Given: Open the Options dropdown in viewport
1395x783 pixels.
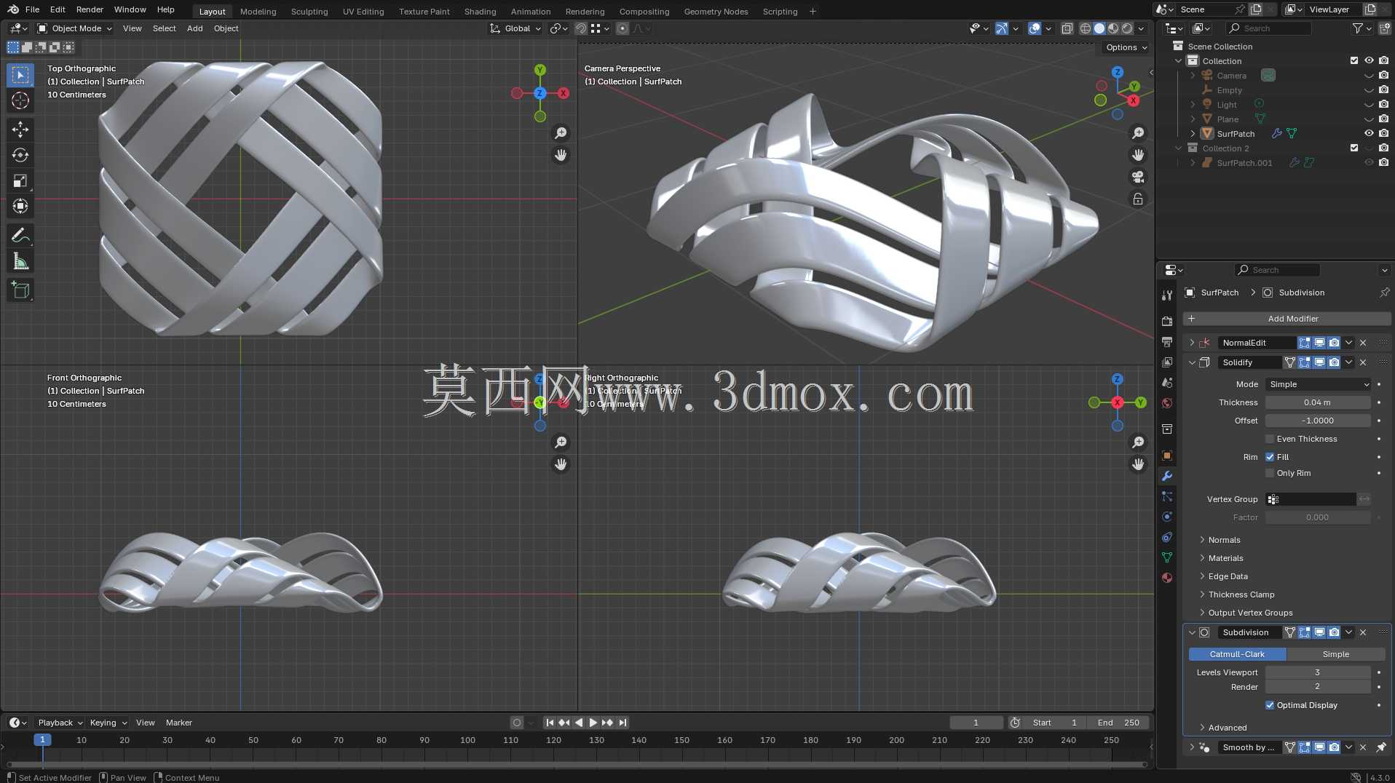Looking at the screenshot, I should click(1126, 47).
